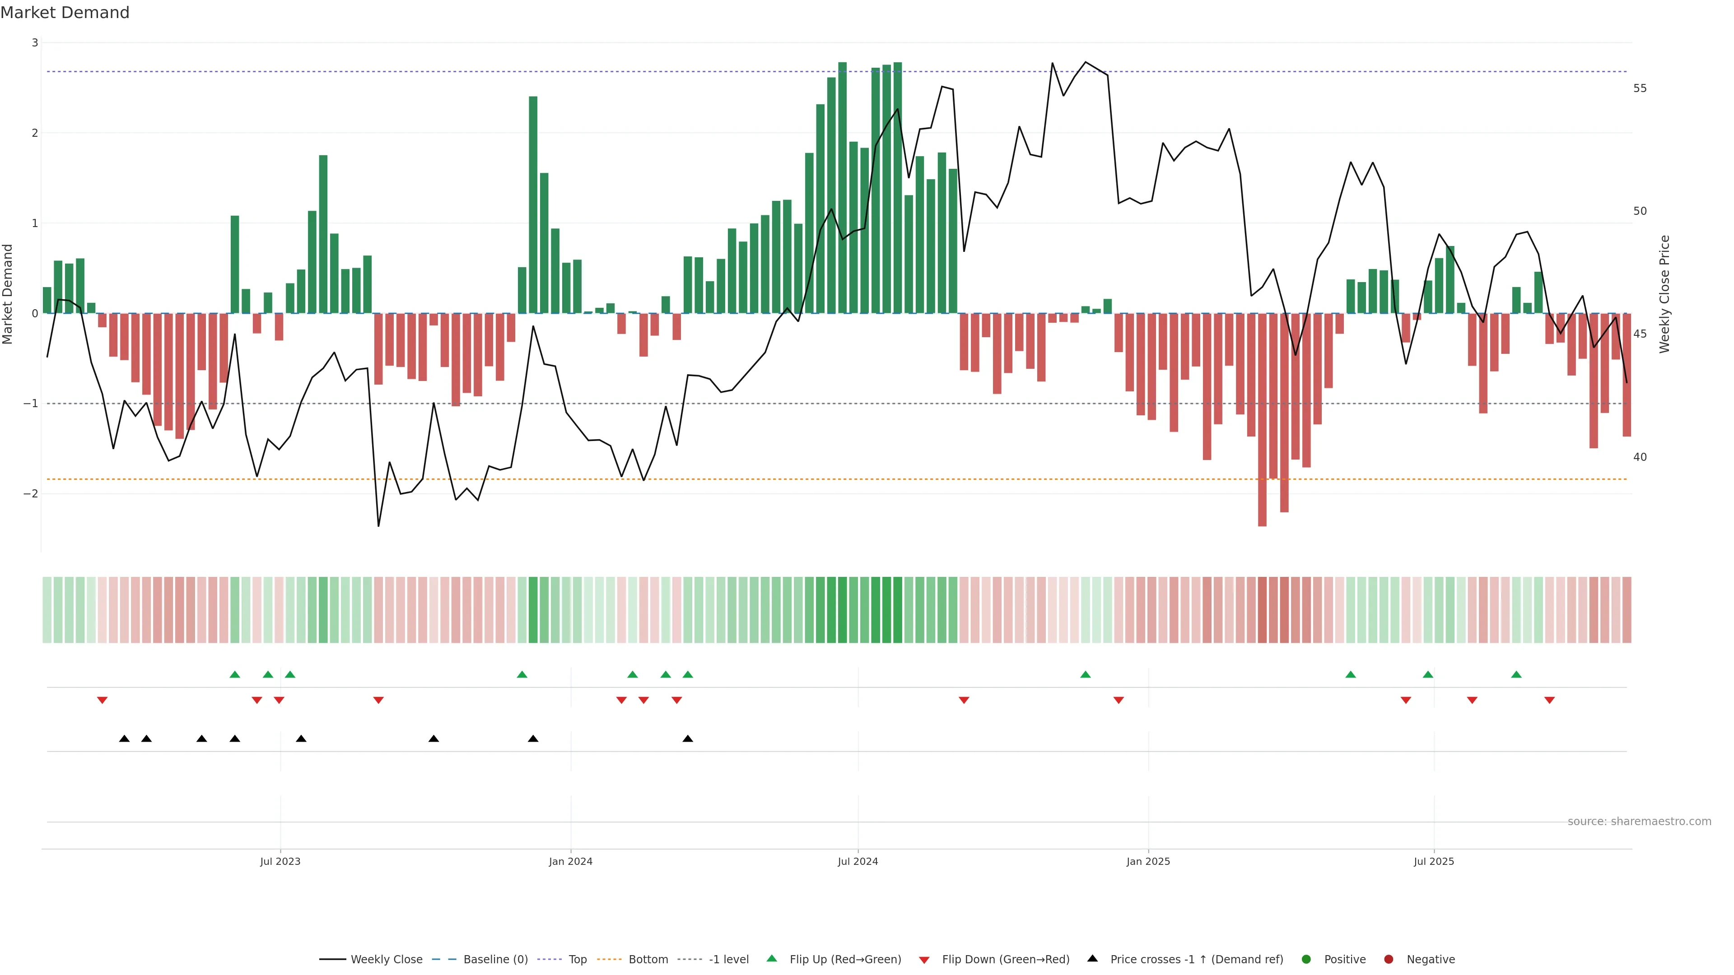Viewport: 1734px width, 975px height.
Task: Click the black Price crosses -1 triangle legend icon
Action: [1092, 959]
